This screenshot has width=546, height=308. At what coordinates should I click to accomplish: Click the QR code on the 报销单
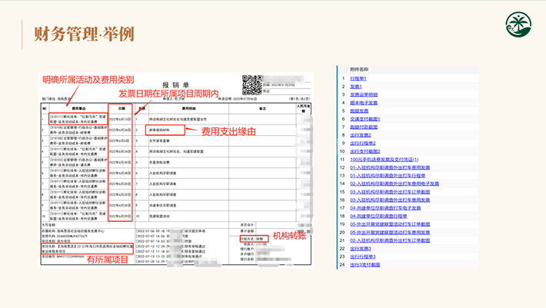[252, 85]
